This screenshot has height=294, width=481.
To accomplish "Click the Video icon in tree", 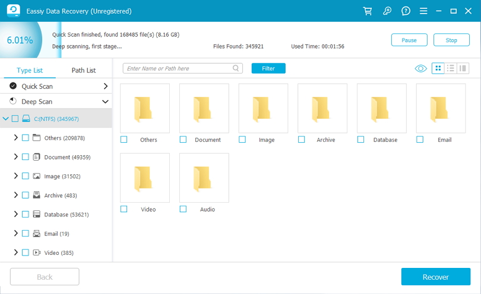I will 36,253.
